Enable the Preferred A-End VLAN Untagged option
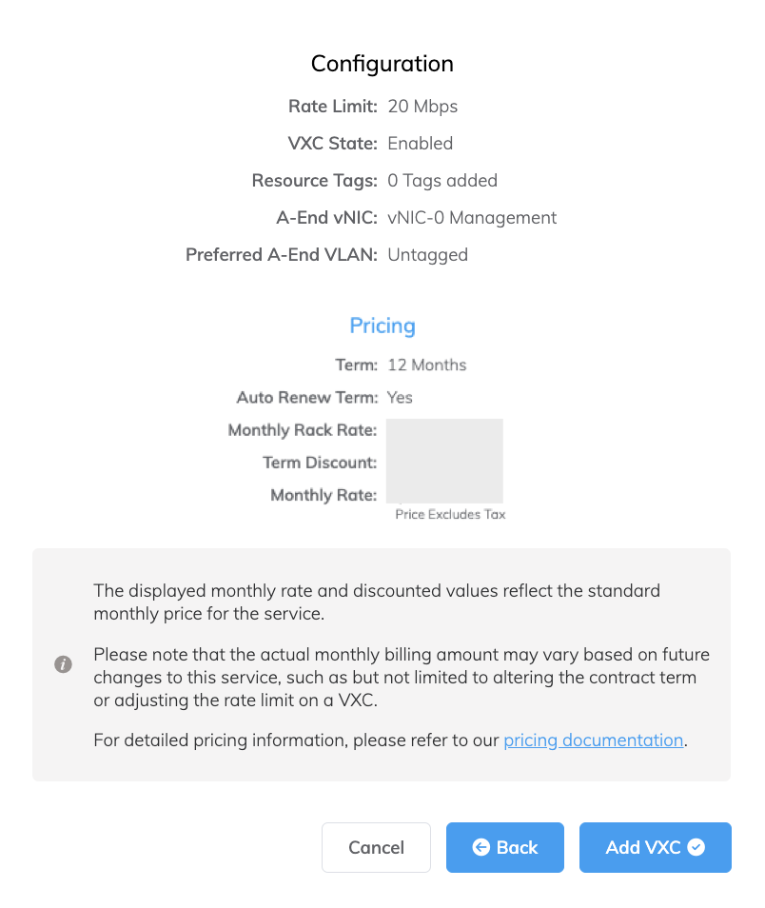Screen dimensions: 765x908 [x=427, y=254]
